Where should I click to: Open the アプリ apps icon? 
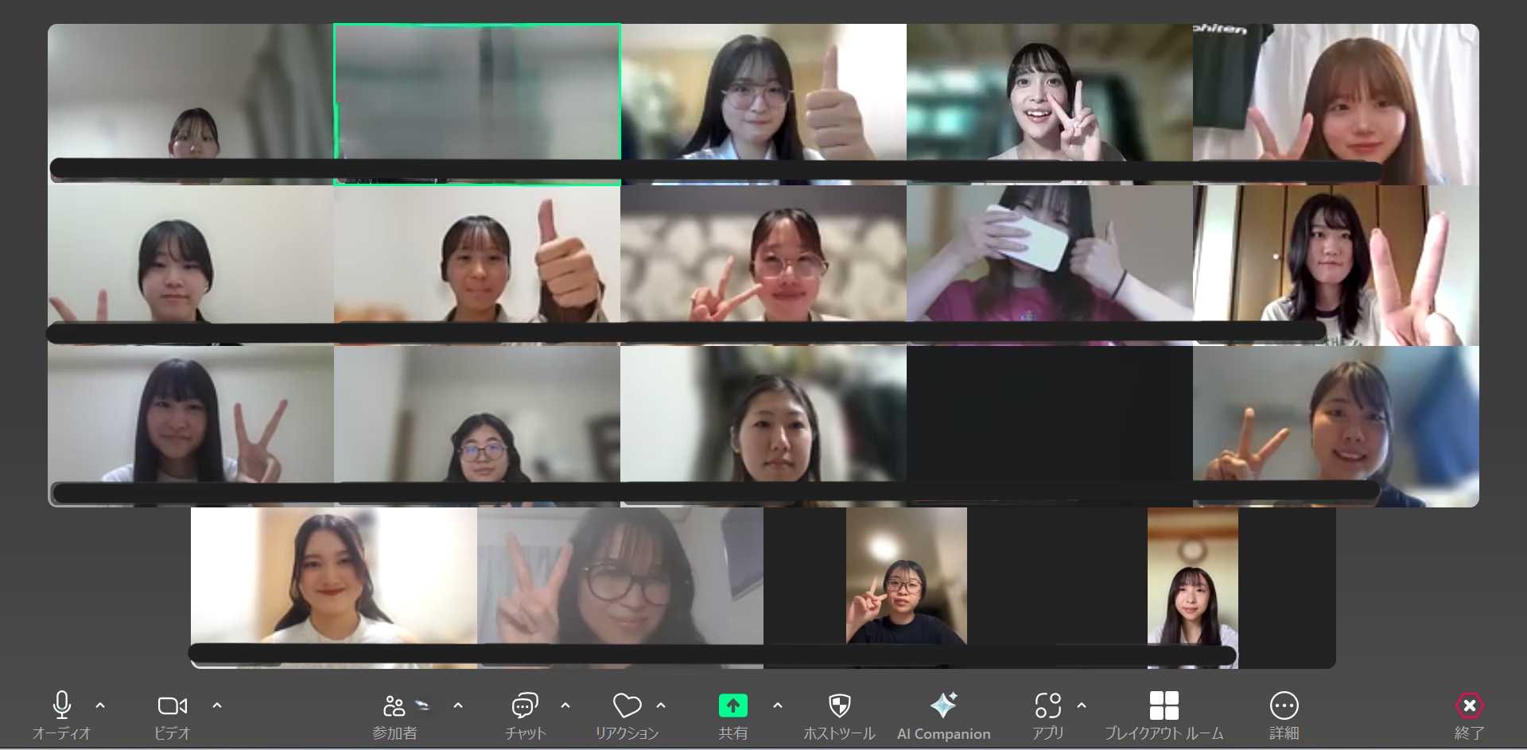(x=1047, y=705)
